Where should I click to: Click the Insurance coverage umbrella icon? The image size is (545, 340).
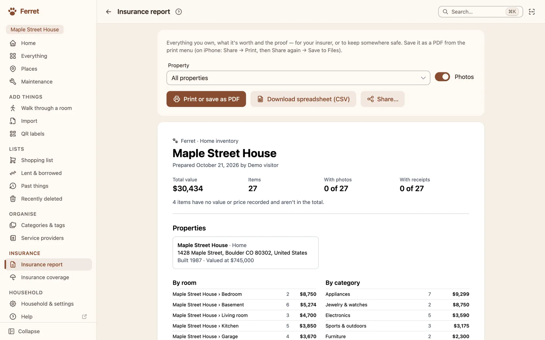point(13,277)
